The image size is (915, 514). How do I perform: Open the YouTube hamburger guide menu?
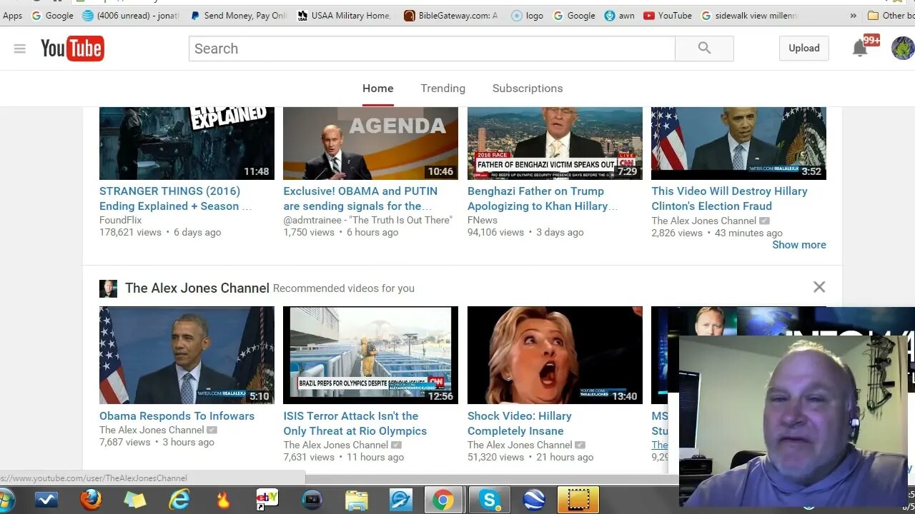pyautogui.click(x=20, y=49)
